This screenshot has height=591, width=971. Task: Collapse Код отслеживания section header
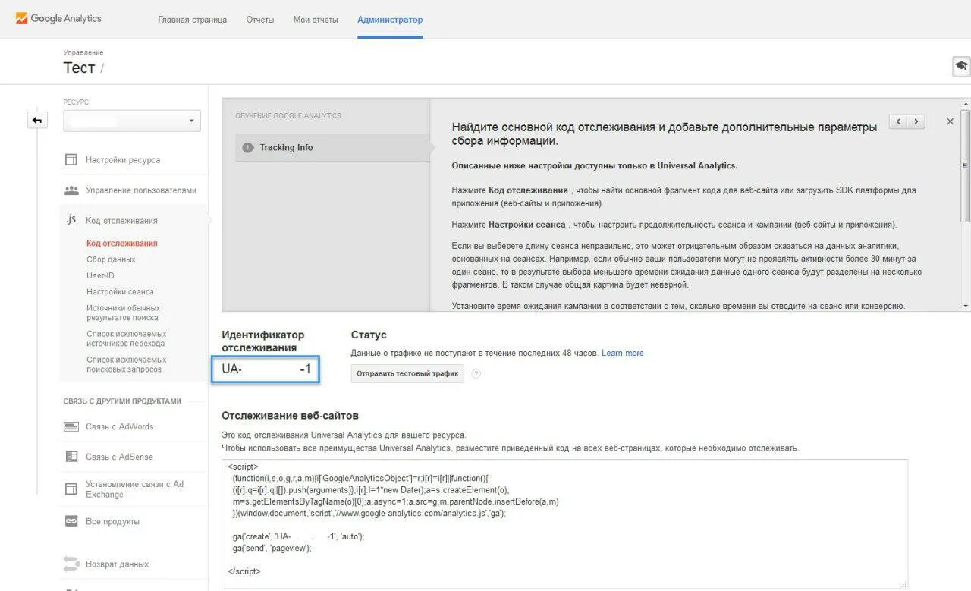[121, 221]
